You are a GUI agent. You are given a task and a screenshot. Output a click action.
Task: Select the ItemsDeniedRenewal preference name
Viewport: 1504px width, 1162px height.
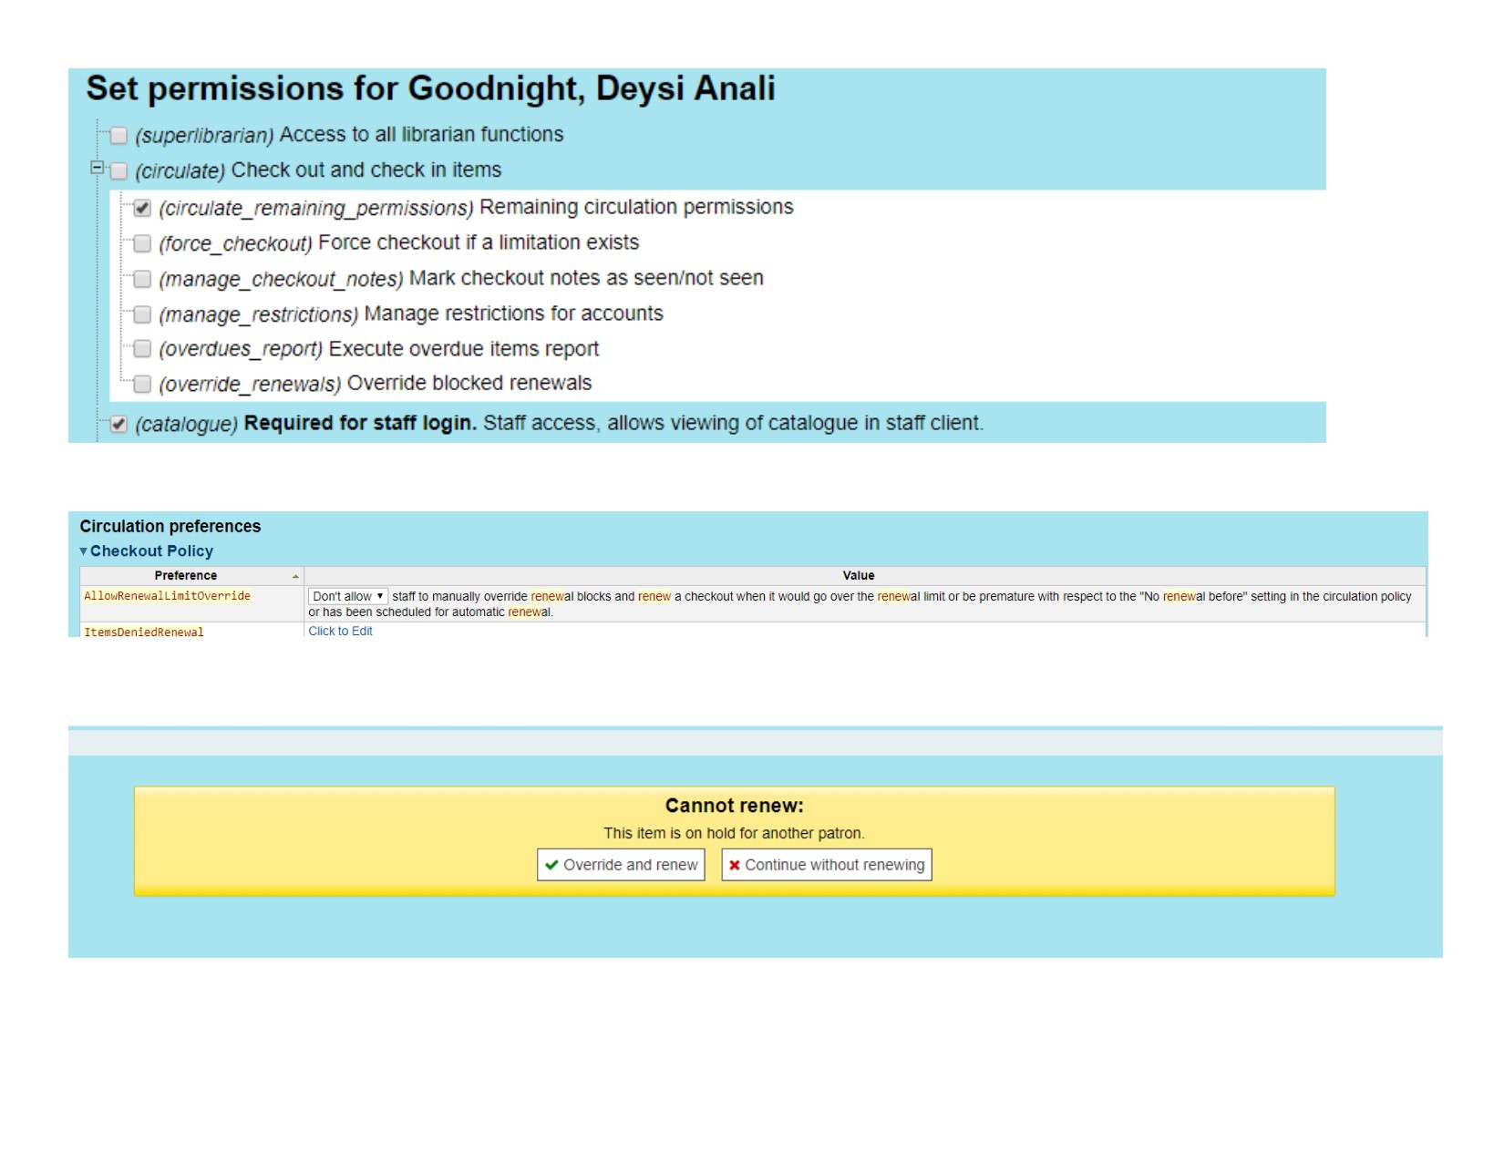144,632
